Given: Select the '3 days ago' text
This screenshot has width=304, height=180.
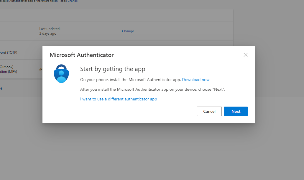Looking at the screenshot, I should click(48, 33).
